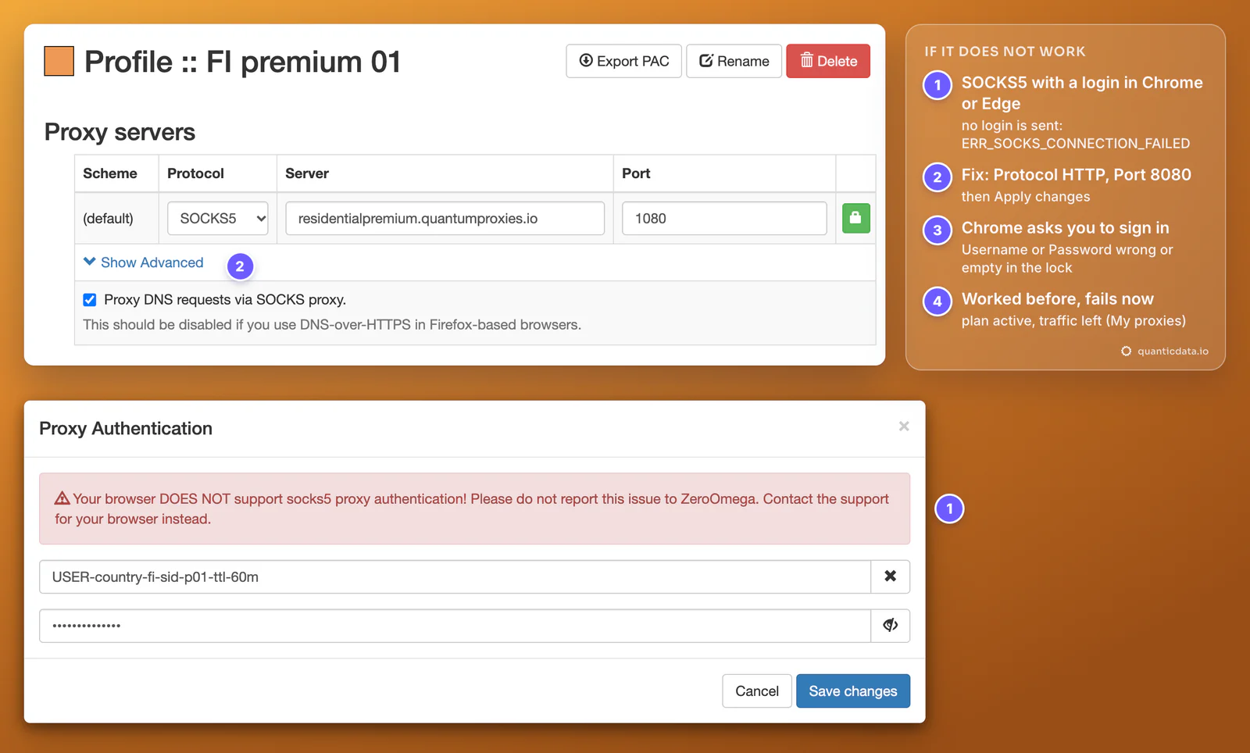Click 'Chrome asks you to sign in' text
Screen dimensions: 1250x753
pyautogui.click(x=1066, y=228)
